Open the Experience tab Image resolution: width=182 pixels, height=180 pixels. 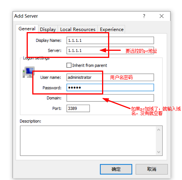pyautogui.click(x=111, y=30)
